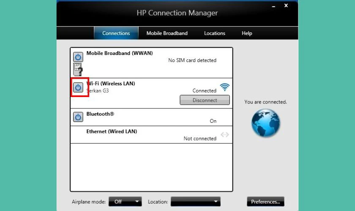
Task: Click the You are connected message
Action: point(265,102)
